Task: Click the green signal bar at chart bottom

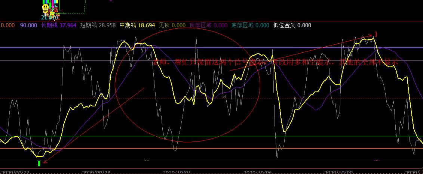Action: click(39, 164)
